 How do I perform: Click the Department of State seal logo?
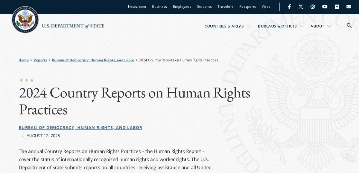click(x=25, y=20)
